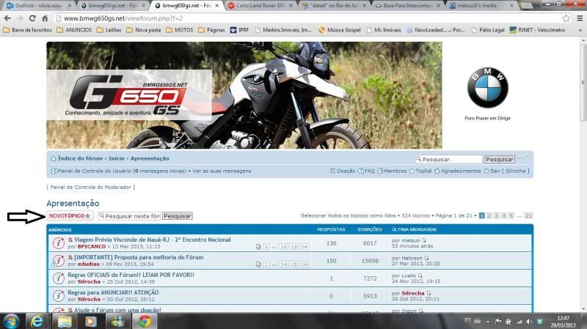Open the FAQ link
The height and width of the screenshot is (329, 587).
[366, 171]
